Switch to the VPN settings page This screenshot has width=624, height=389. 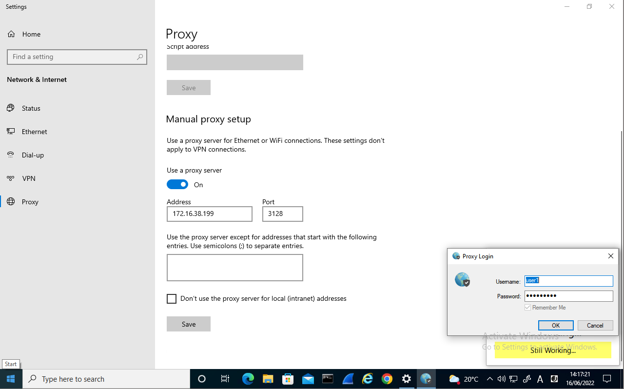[x=28, y=178]
